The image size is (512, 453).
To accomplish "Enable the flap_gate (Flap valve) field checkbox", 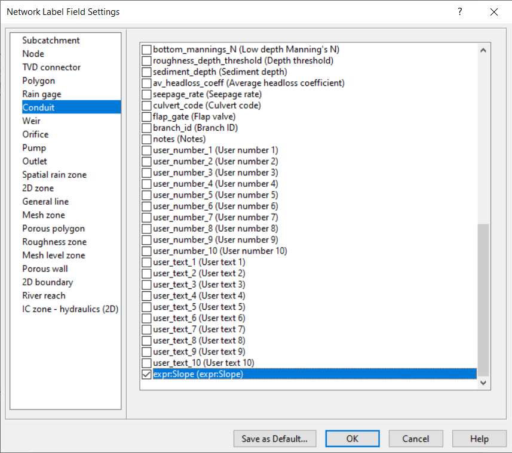I will pyautogui.click(x=146, y=116).
